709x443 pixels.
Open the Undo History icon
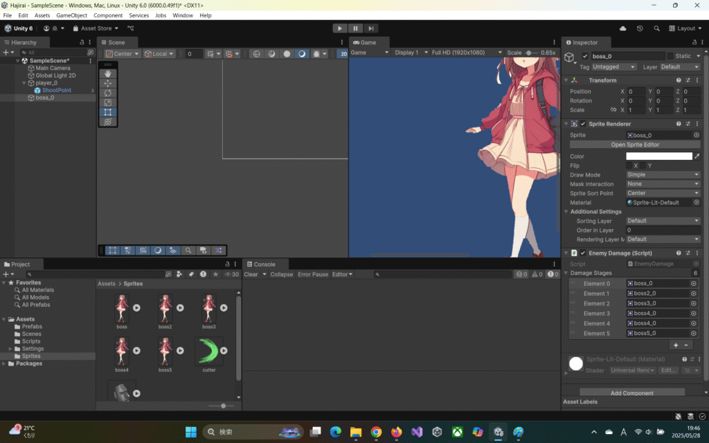pos(640,28)
